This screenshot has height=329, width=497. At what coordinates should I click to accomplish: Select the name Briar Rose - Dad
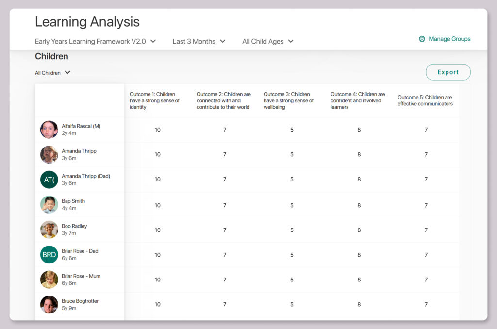click(x=80, y=251)
